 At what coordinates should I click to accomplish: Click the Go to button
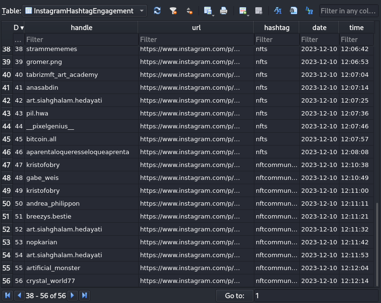point(235,296)
